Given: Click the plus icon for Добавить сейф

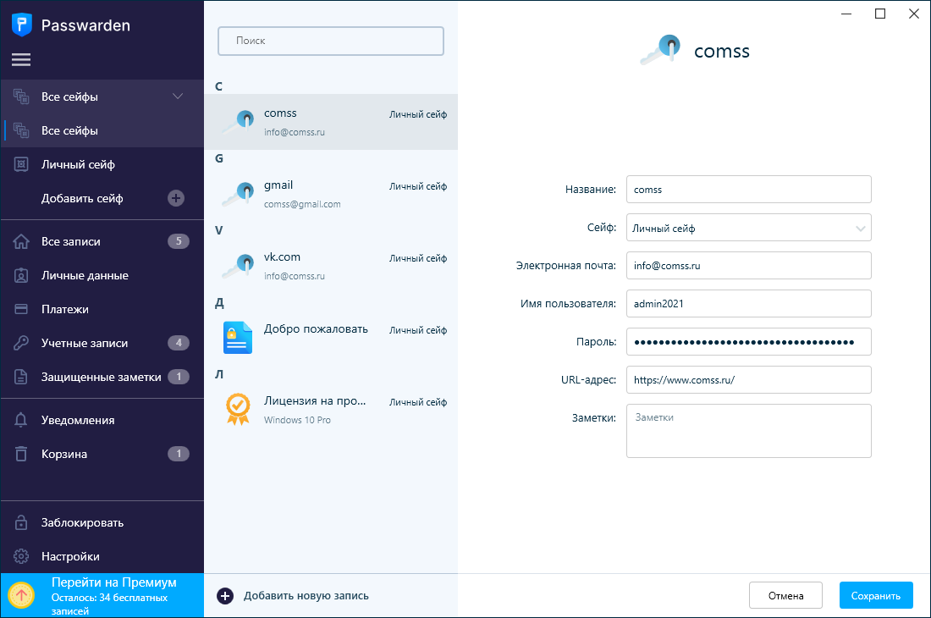Looking at the screenshot, I should [x=176, y=198].
